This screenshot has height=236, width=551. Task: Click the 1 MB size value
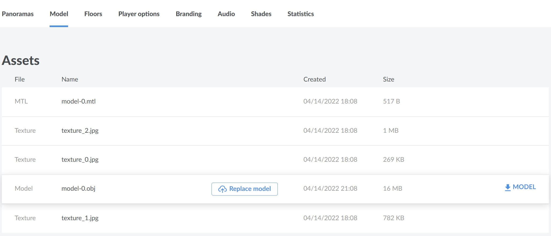391,131
